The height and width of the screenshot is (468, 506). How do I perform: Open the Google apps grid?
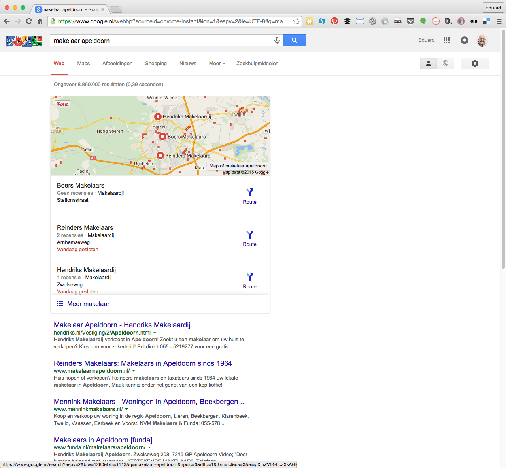click(x=447, y=40)
